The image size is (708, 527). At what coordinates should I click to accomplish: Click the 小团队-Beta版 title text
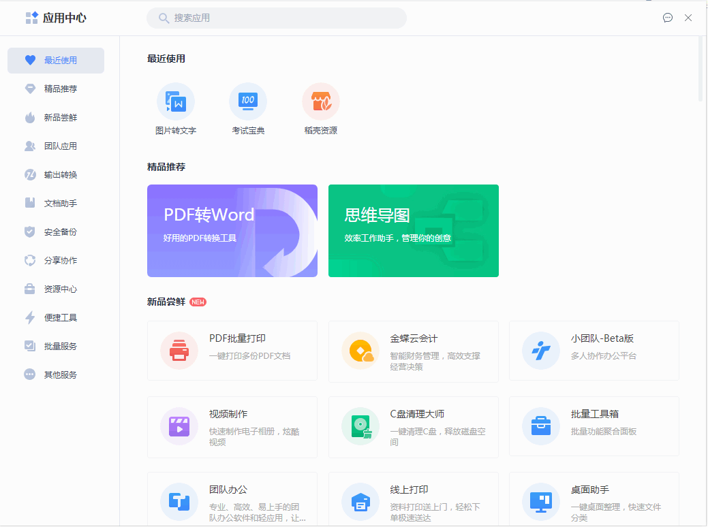(x=602, y=338)
